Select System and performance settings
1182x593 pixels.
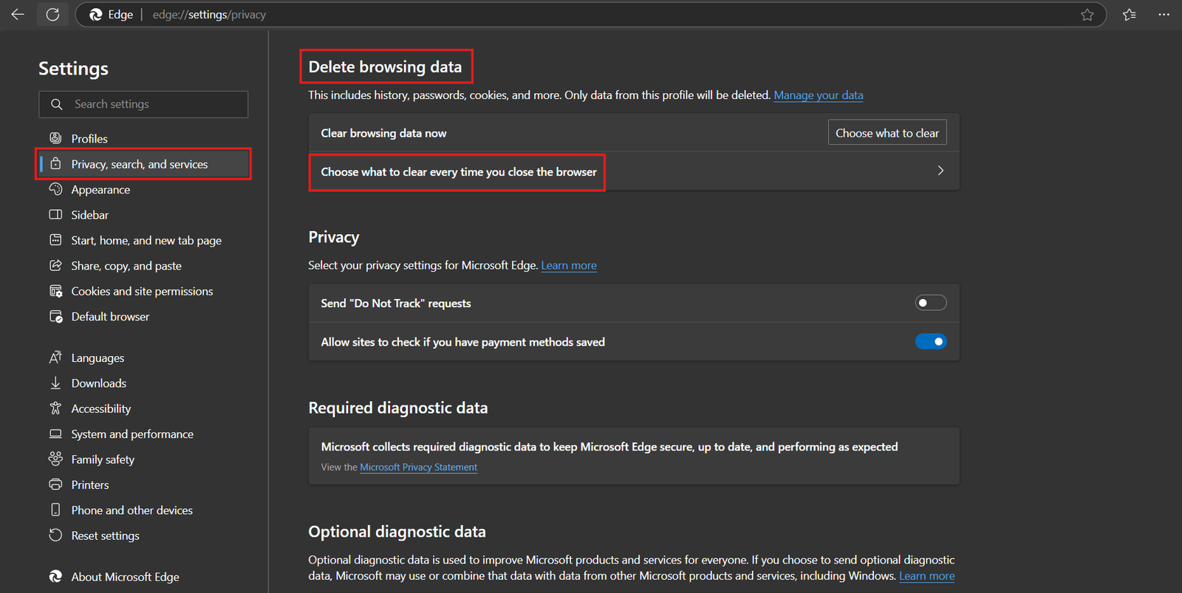(x=132, y=434)
